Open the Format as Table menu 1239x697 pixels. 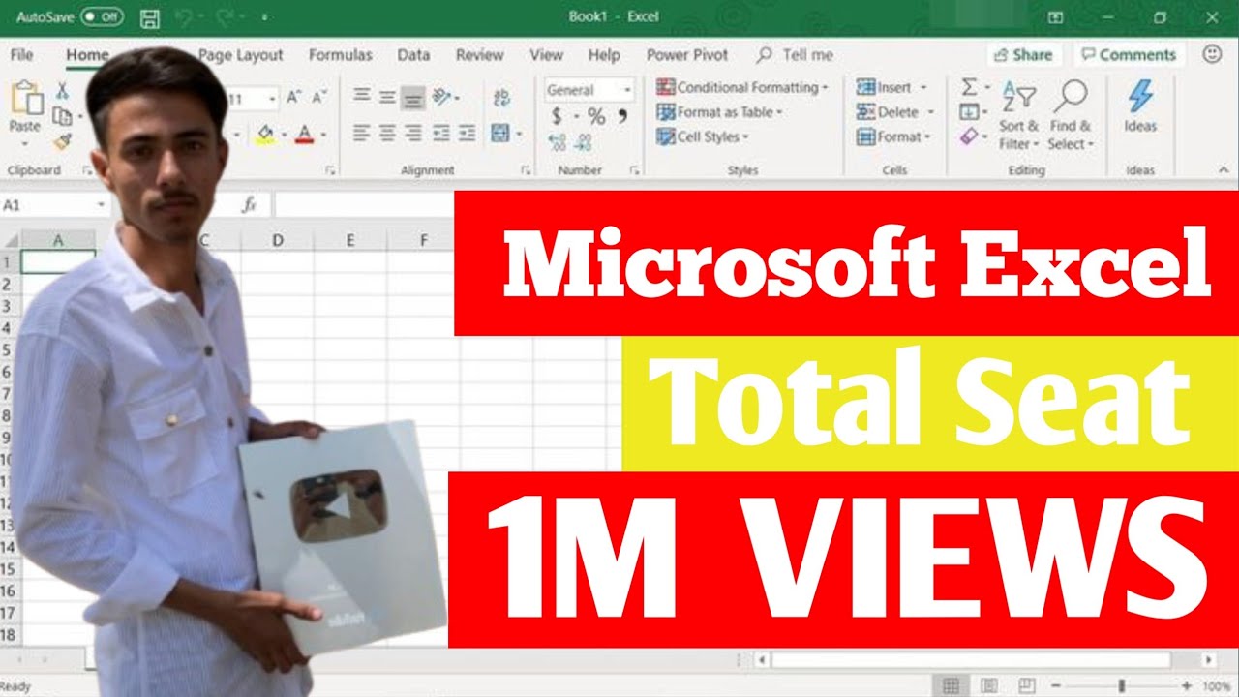[719, 112]
